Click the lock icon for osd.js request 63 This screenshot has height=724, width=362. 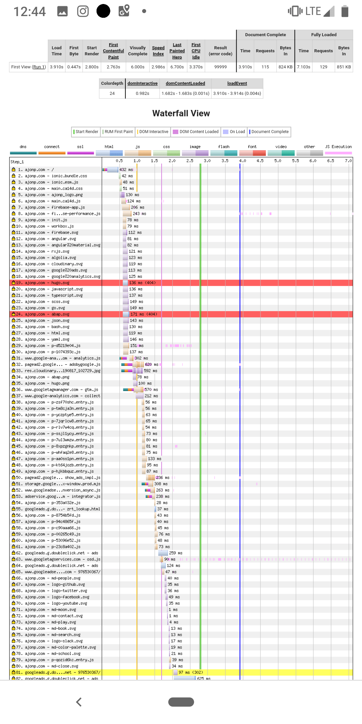click(13, 559)
